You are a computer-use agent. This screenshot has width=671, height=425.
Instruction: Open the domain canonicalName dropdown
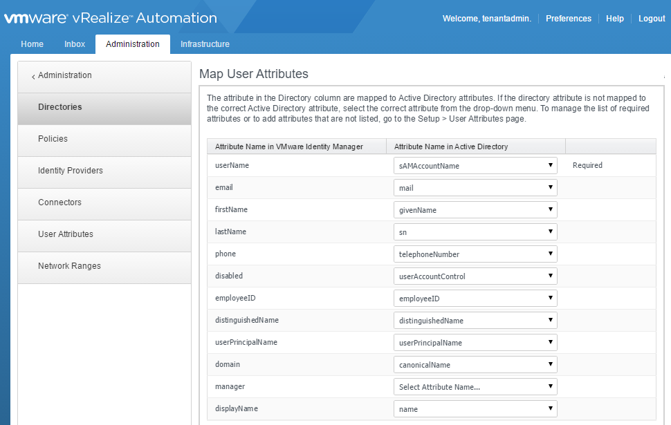coord(475,365)
